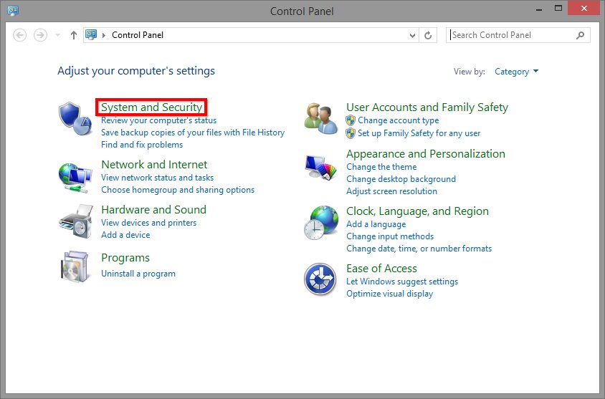Click the Control Panel icon in the address bar

click(x=91, y=34)
